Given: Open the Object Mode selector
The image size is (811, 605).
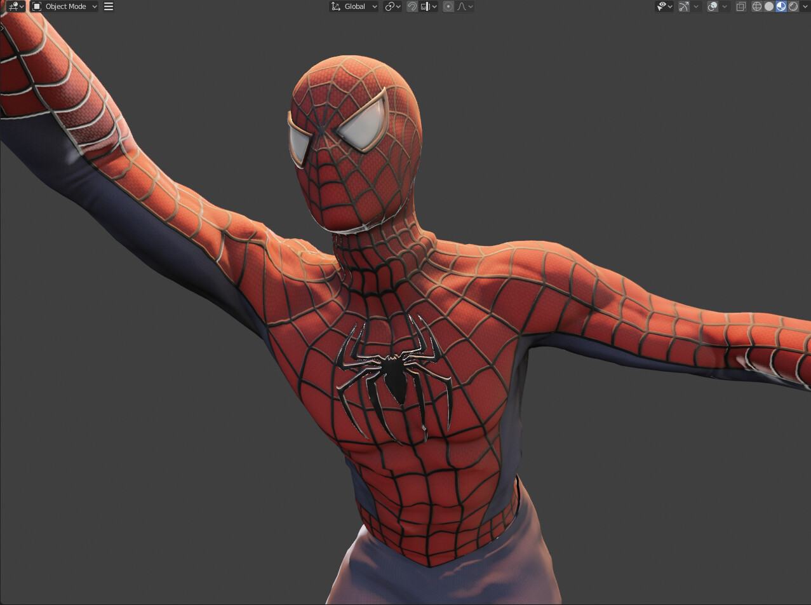Looking at the screenshot, I should pos(64,6).
